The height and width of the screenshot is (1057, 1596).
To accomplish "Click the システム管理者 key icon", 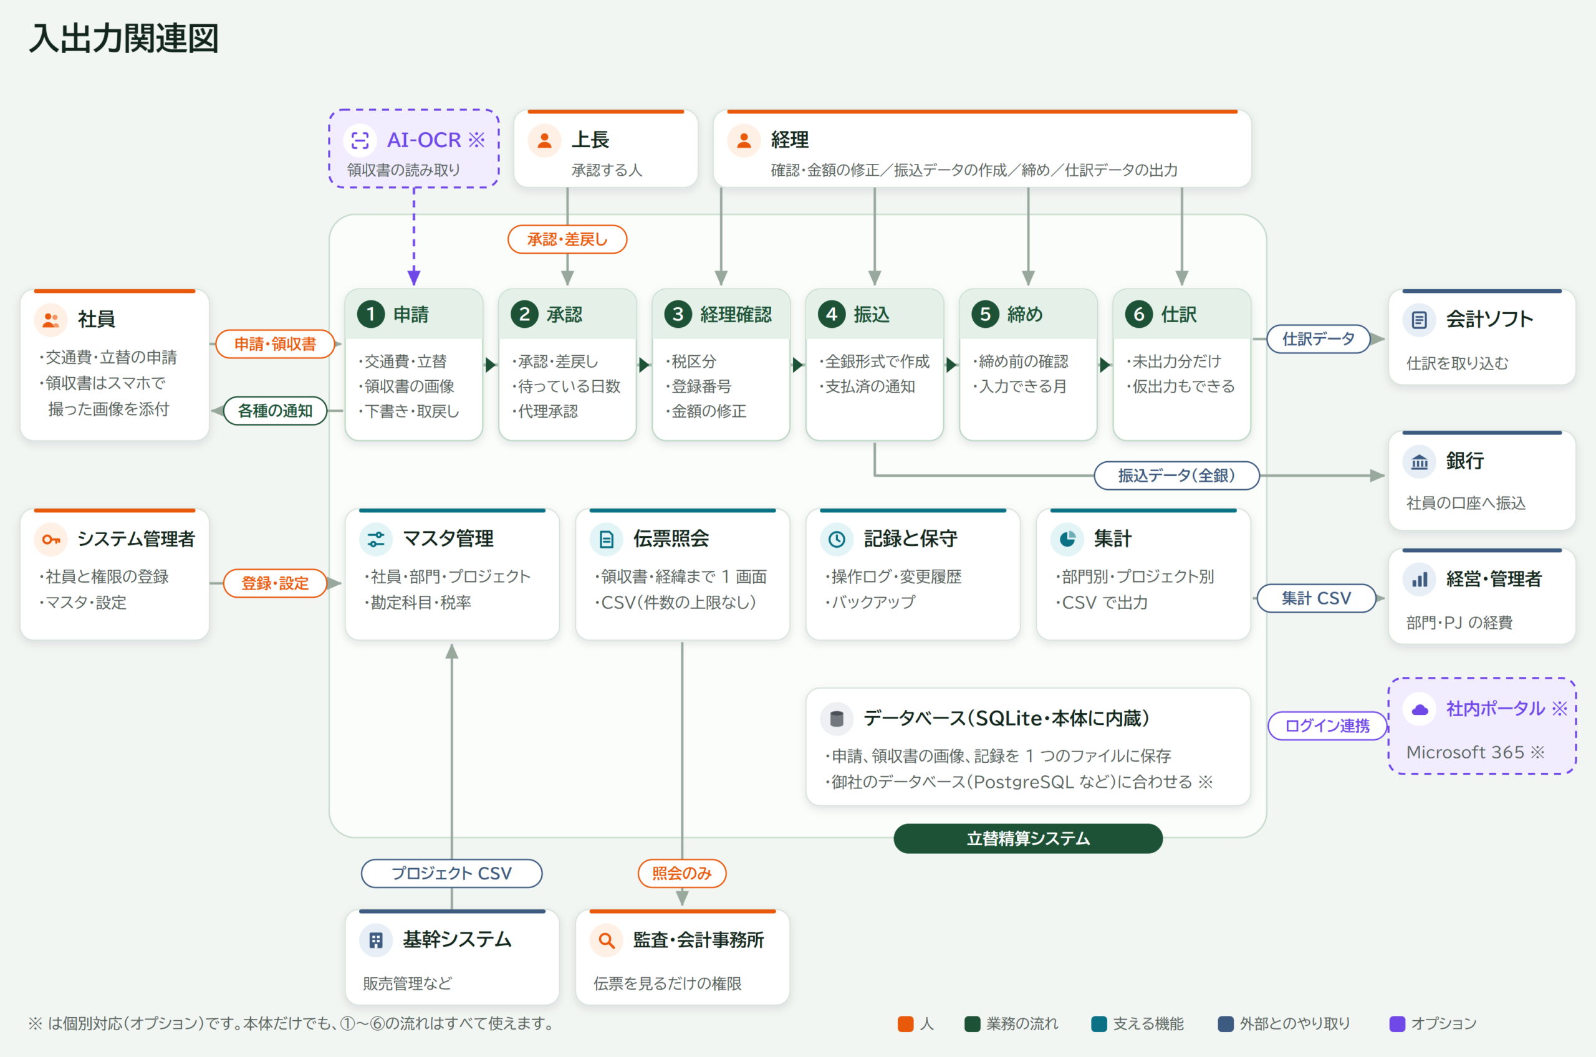I will click(x=50, y=539).
